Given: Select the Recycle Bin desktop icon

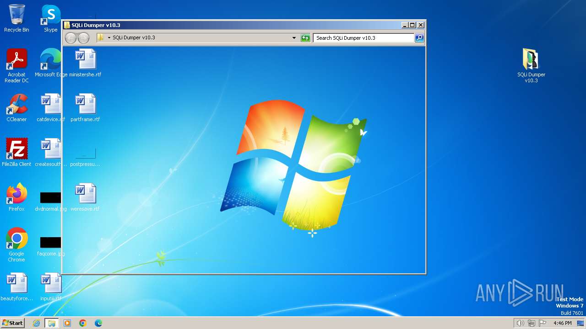Looking at the screenshot, I should (x=16, y=18).
